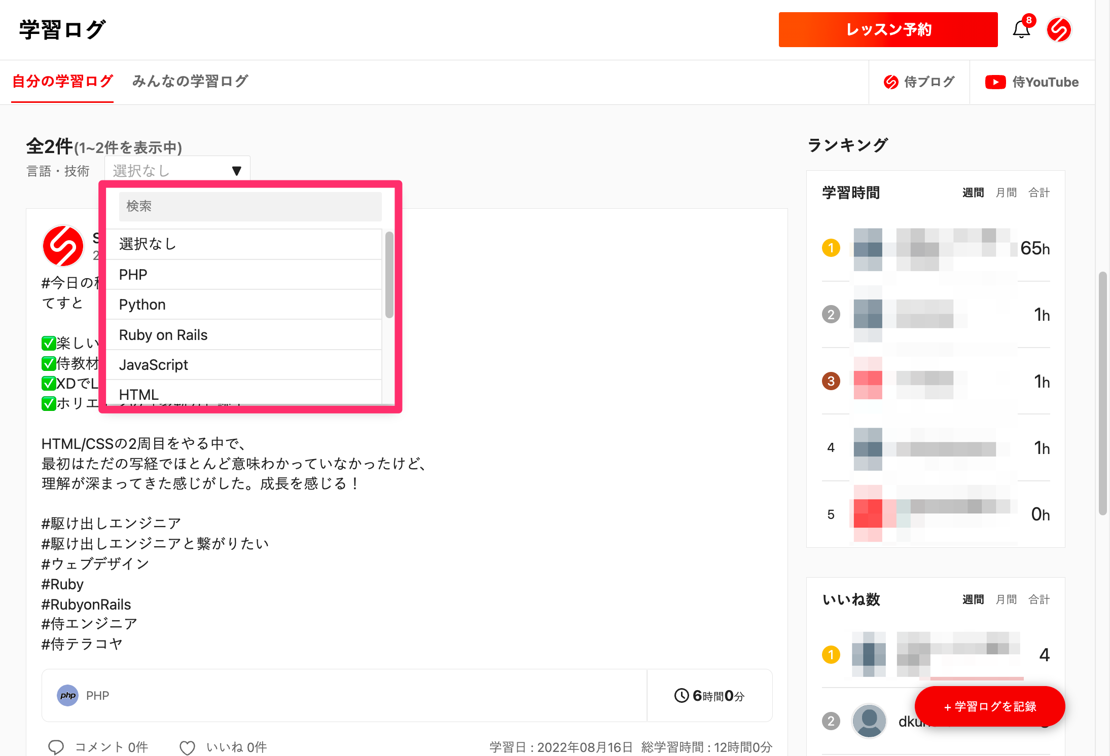Click the ＋学習ログを記録 button
Image resolution: width=1110 pixels, height=756 pixels.
[x=989, y=706]
